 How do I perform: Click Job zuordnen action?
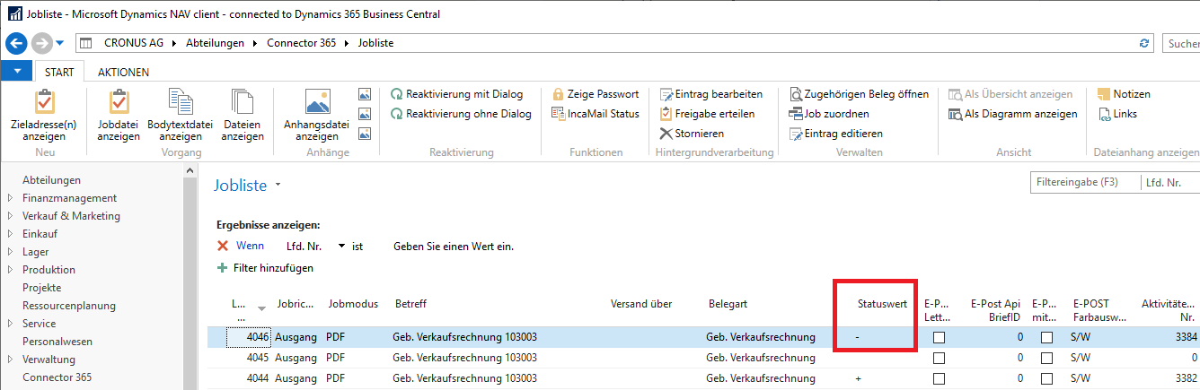[828, 114]
